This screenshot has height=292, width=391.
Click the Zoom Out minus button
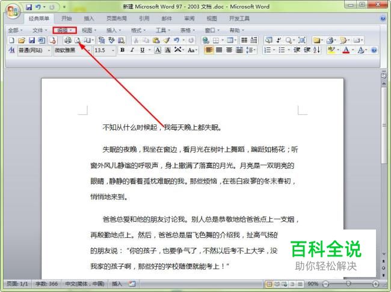(325, 284)
